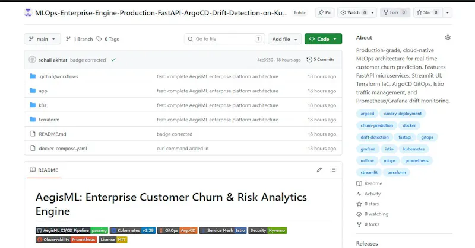This screenshot has width=475, height=248.
Task: Open the README.md 'badge corrected' commit message
Action: click(x=175, y=134)
